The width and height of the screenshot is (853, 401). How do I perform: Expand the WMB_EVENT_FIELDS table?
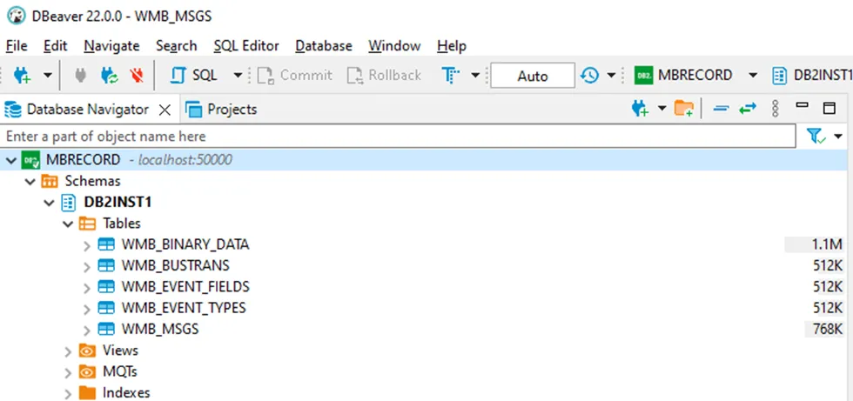tap(86, 288)
